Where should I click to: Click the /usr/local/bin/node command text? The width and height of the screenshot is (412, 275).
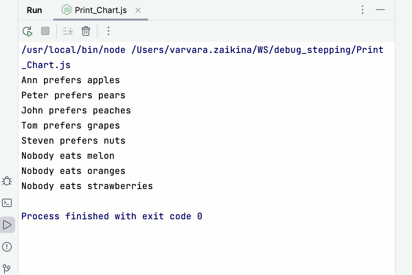click(73, 50)
